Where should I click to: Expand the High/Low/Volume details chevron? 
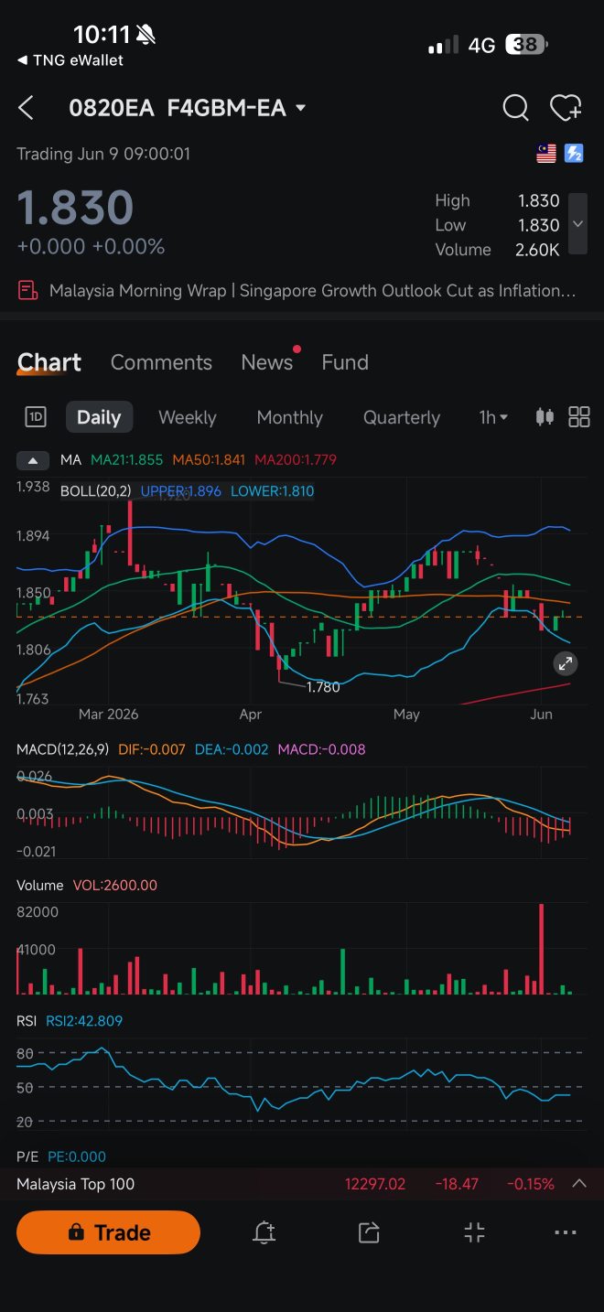577,224
